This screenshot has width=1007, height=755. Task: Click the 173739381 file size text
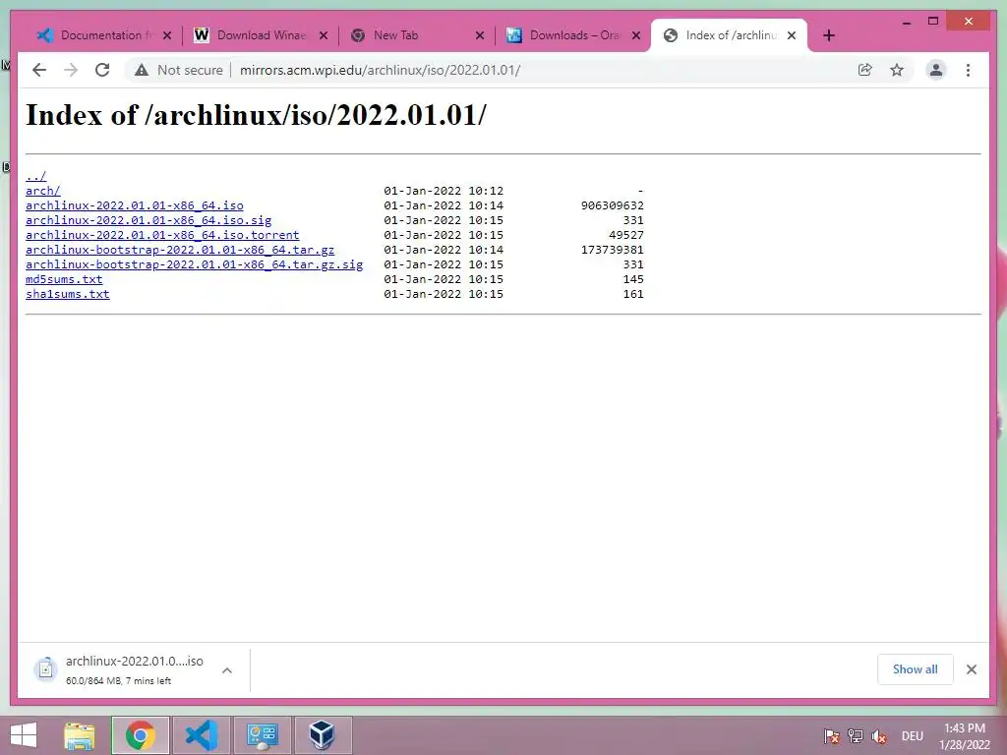(x=612, y=250)
